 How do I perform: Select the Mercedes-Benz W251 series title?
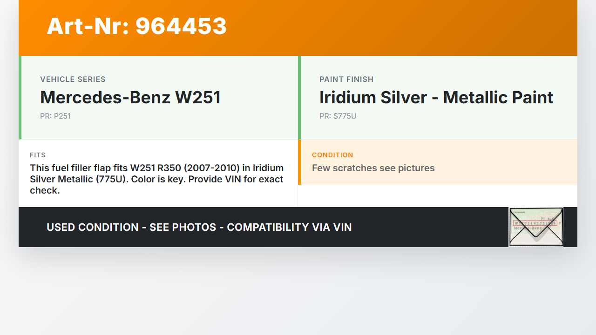(130, 97)
